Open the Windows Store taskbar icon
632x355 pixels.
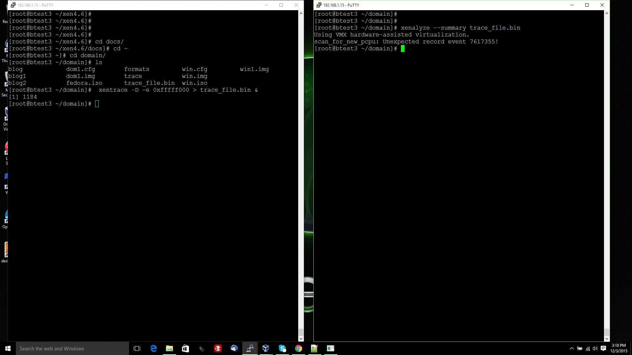click(185, 348)
